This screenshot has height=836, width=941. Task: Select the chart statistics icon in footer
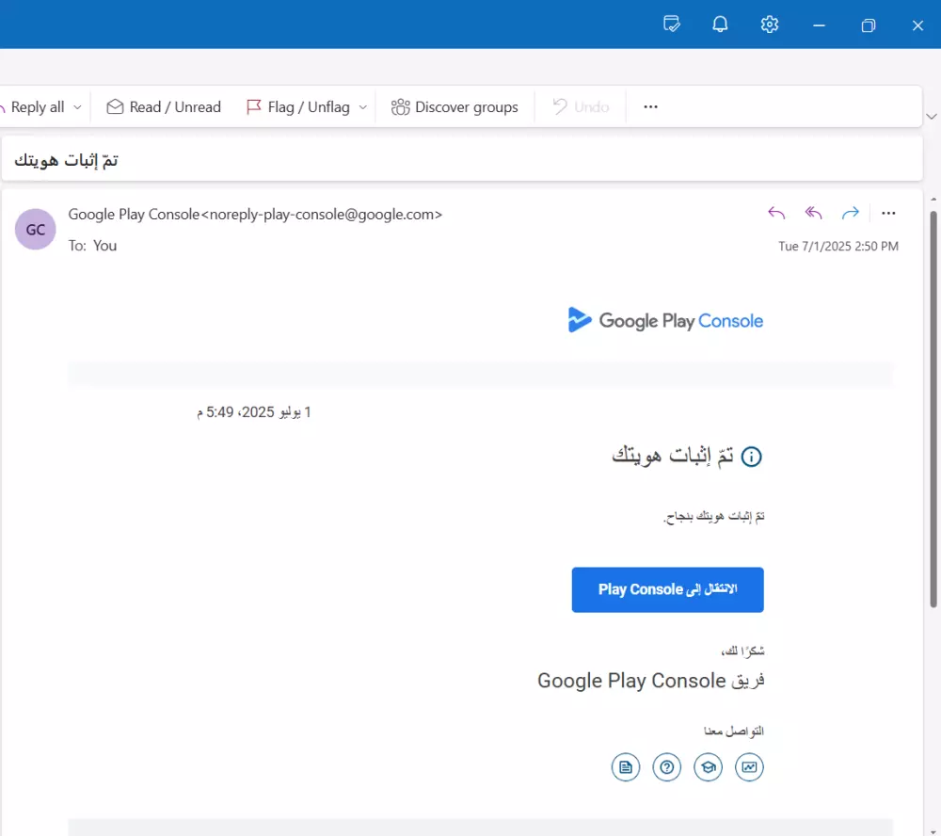(750, 767)
